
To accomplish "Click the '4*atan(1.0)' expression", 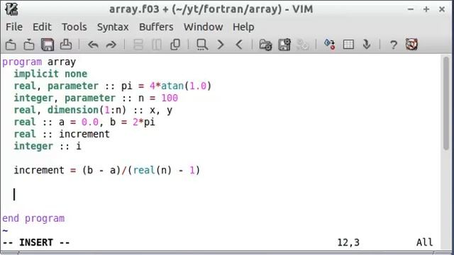I will pos(180,86).
